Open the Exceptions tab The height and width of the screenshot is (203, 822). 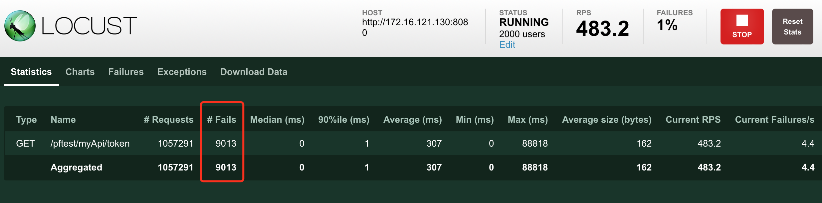(182, 72)
